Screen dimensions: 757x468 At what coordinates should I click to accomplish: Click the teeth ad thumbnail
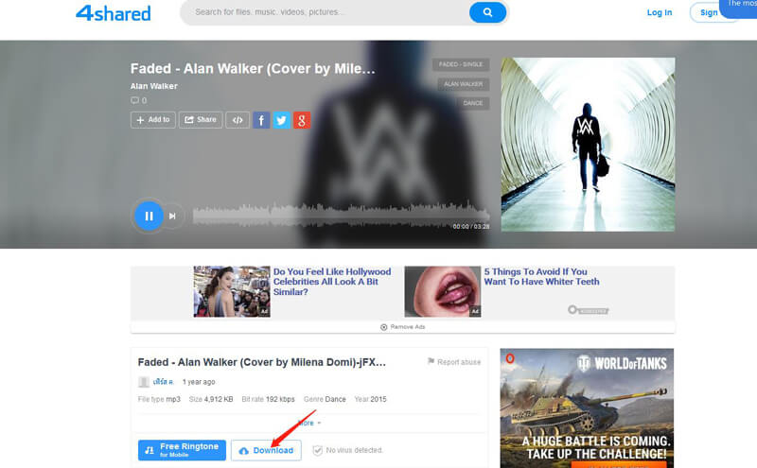pos(443,291)
